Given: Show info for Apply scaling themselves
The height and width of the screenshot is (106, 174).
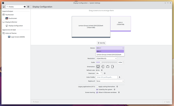Looking at the screenshot, I should click(x=117, y=87).
